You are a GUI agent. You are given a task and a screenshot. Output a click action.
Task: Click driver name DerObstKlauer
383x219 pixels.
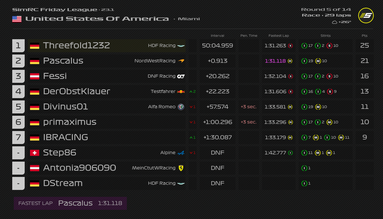tap(77, 92)
